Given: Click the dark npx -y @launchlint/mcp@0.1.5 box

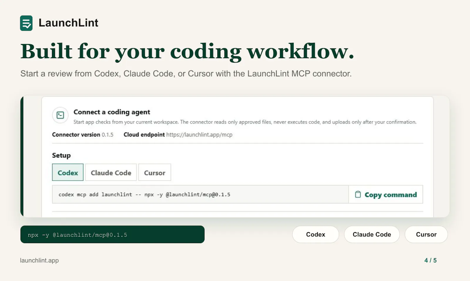Looking at the screenshot, I should (x=113, y=234).
